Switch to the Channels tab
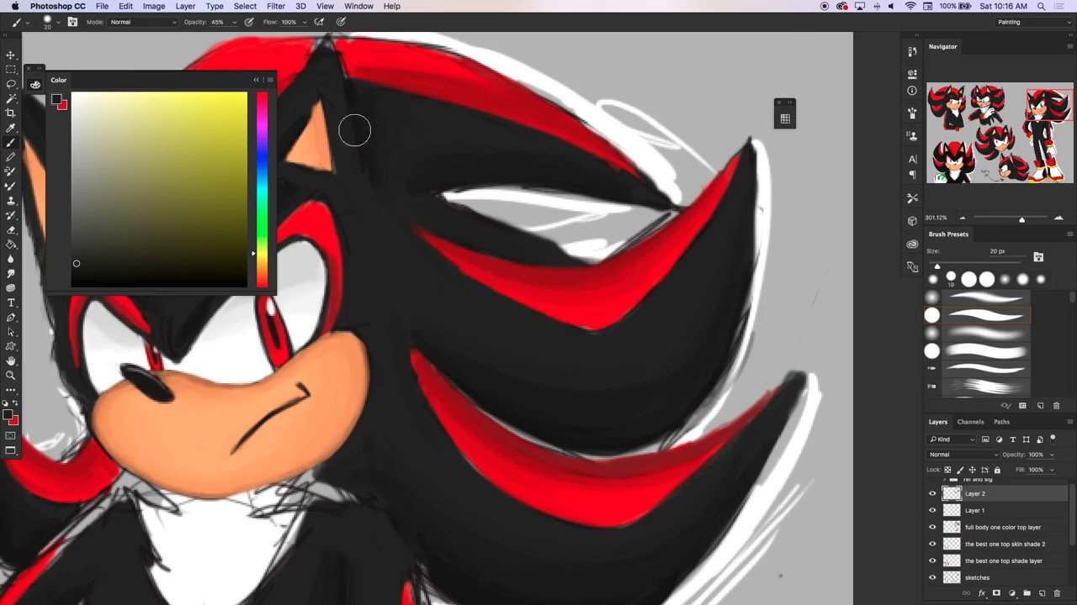 970,422
